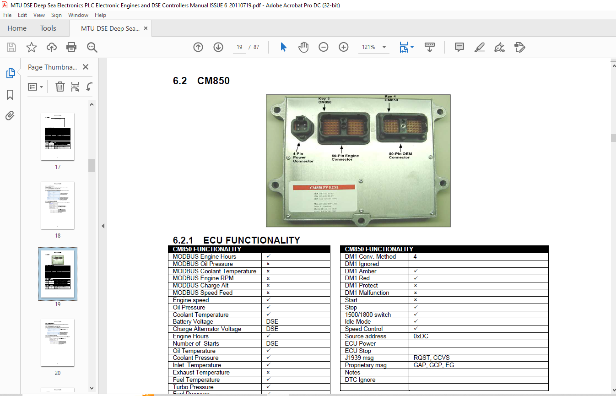
Task: Click the page number field showing 19
Action: tap(239, 47)
